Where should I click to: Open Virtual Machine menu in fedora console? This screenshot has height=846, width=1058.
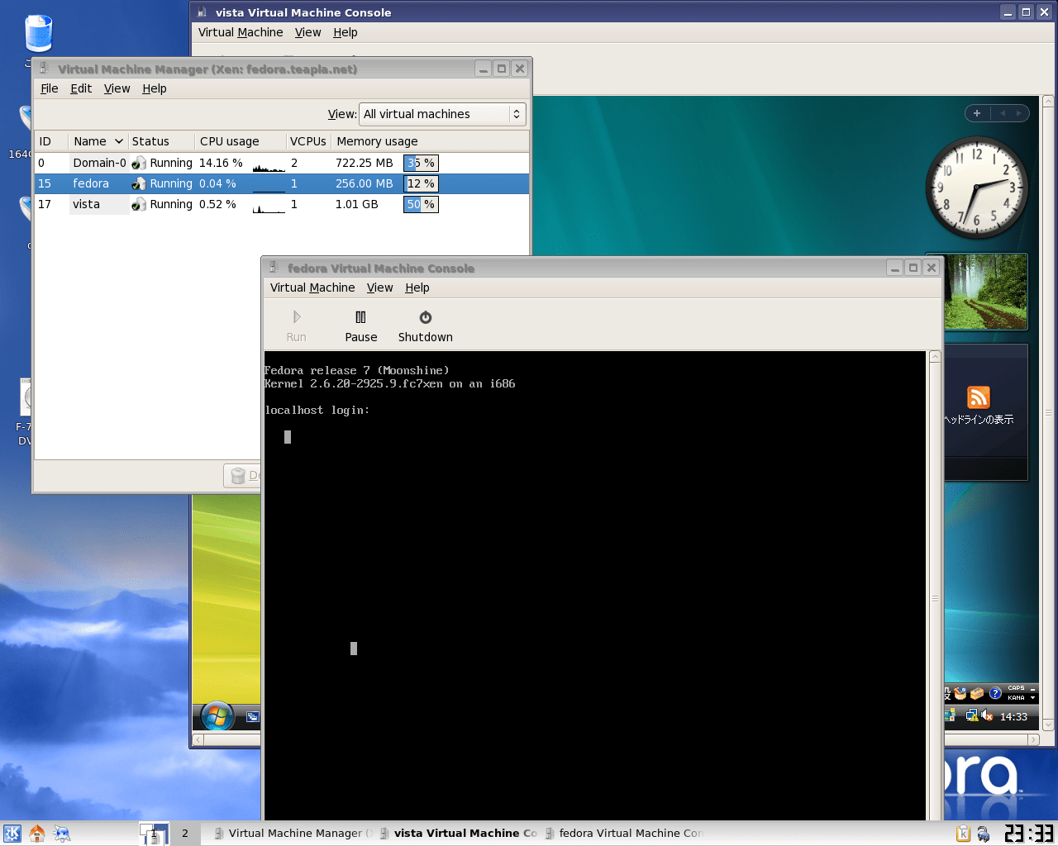click(x=312, y=288)
